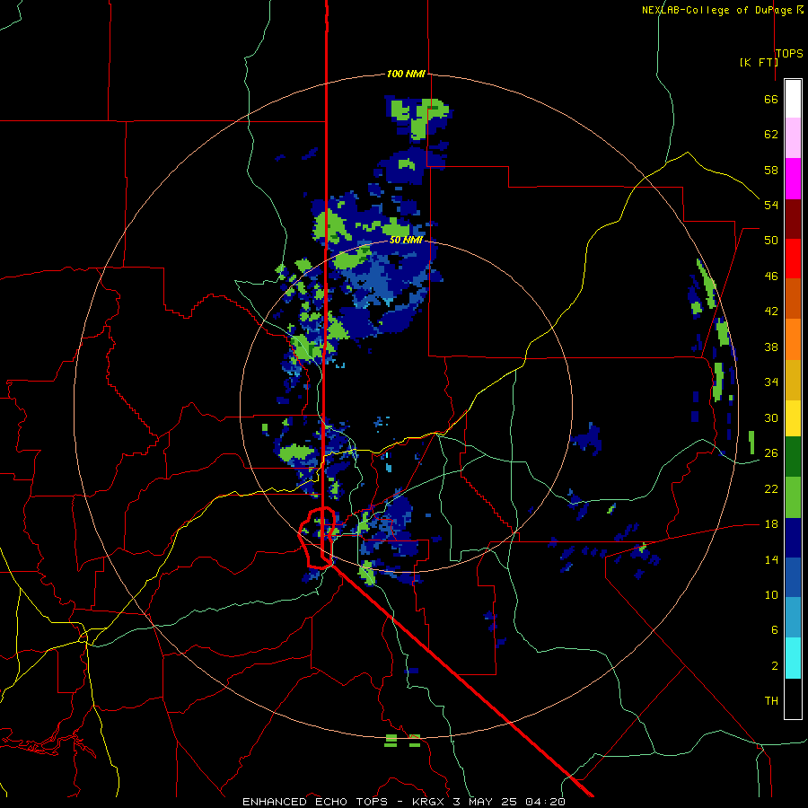Select the navy blue legend swatch

[793, 538]
